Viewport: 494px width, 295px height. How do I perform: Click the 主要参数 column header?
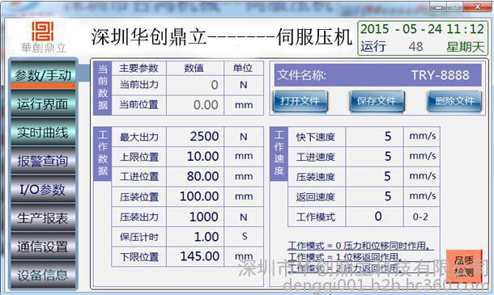(138, 68)
